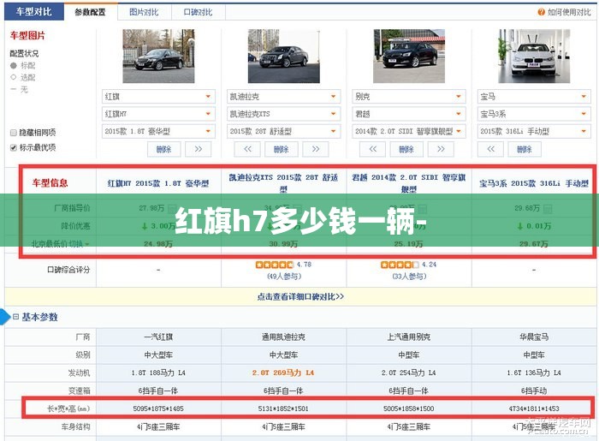Screen dimensions: 599x441
Task: Expand the 红旗H7 series dropdown
Action: click(158, 114)
